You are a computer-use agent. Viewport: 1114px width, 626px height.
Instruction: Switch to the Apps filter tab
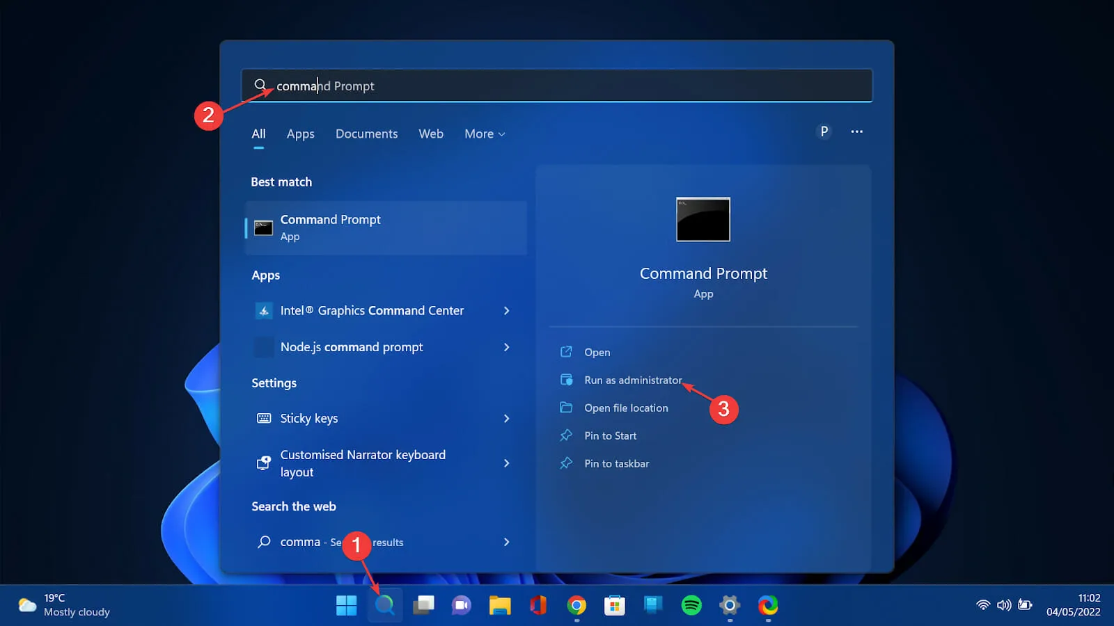(x=300, y=134)
